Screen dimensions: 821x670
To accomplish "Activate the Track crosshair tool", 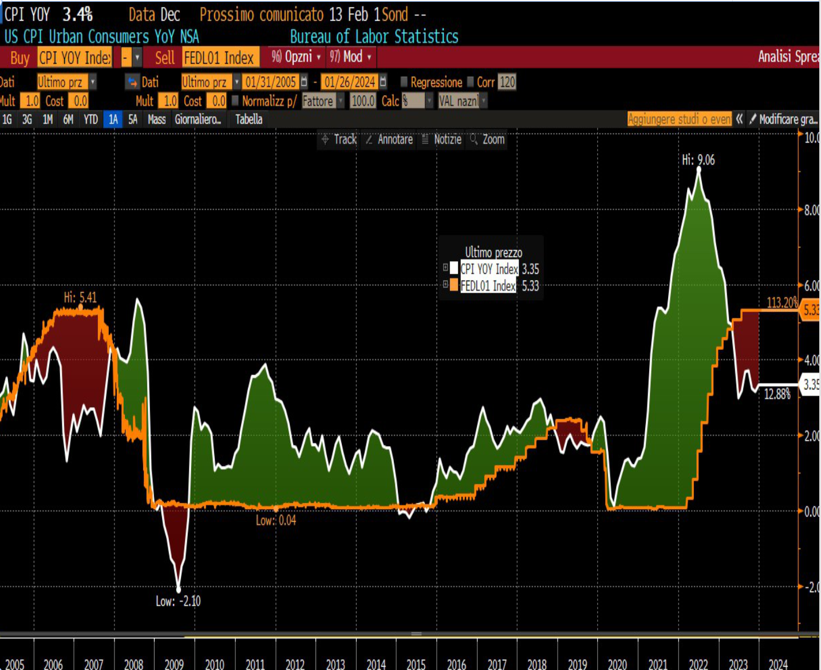I will tap(339, 139).
